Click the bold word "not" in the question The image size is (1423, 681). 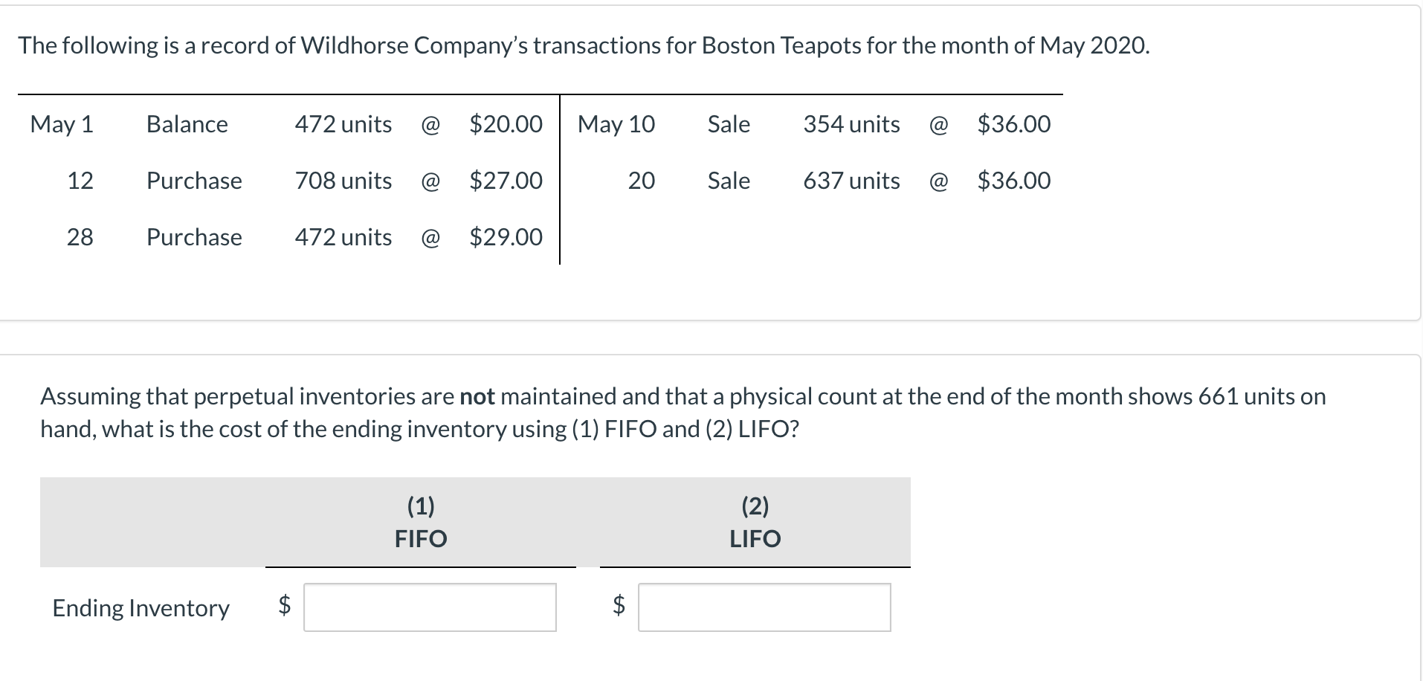pos(477,396)
